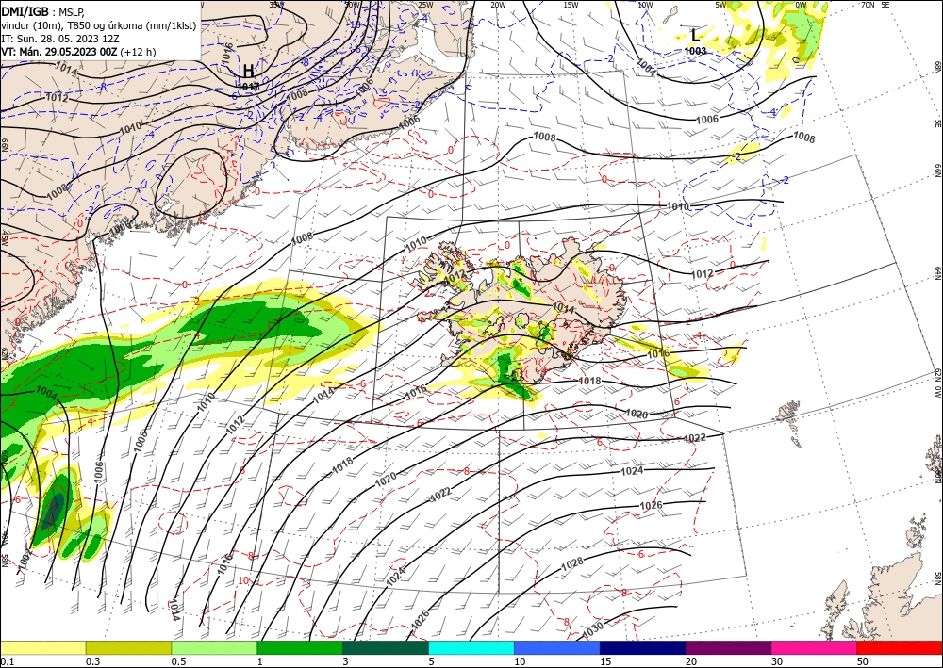Click the '5W' longitude label
The width and height of the screenshot is (943, 668).
coord(721,5)
